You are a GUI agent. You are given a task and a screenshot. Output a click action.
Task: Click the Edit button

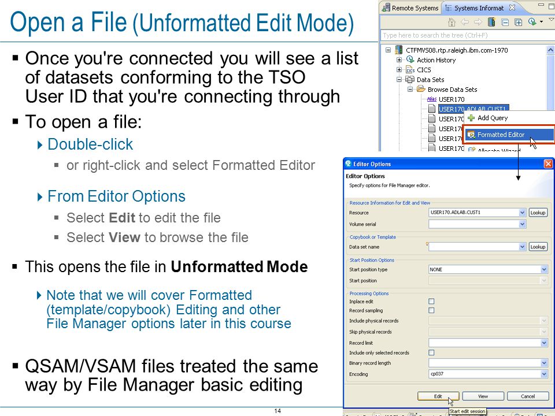click(x=438, y=396)
